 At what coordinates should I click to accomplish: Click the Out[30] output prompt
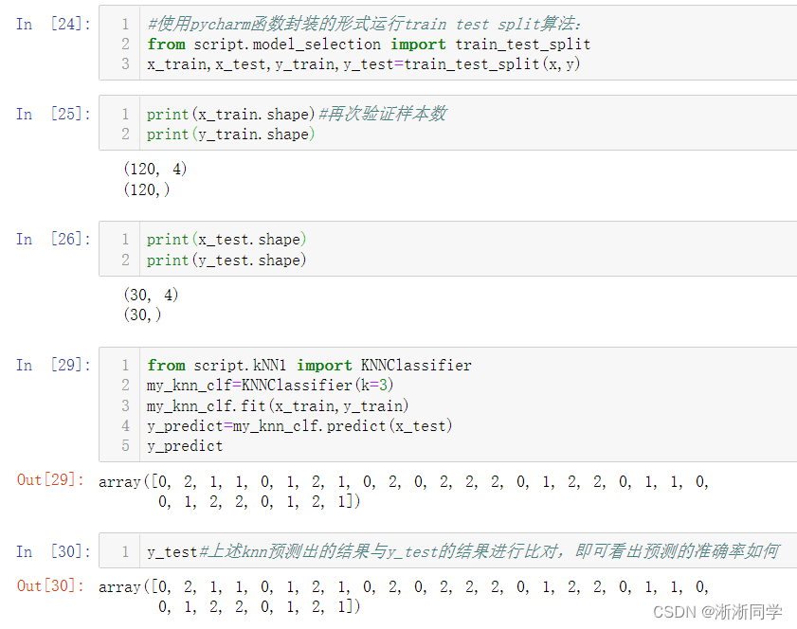coord(50,585)
